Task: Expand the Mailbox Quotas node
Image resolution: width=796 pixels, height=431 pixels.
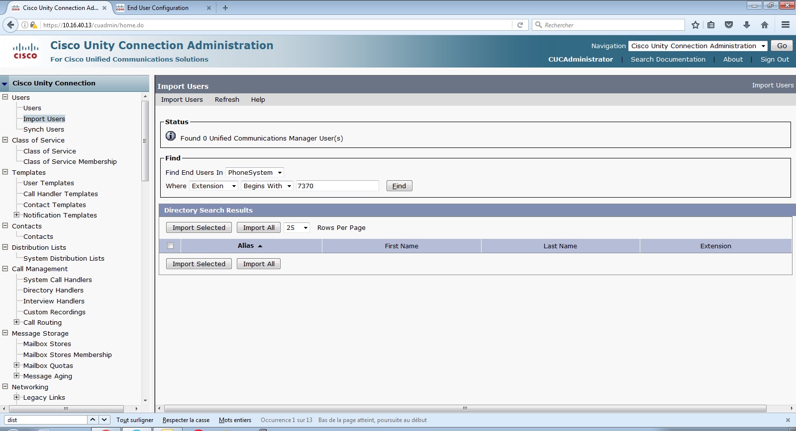Action: [x=16, y=365]
